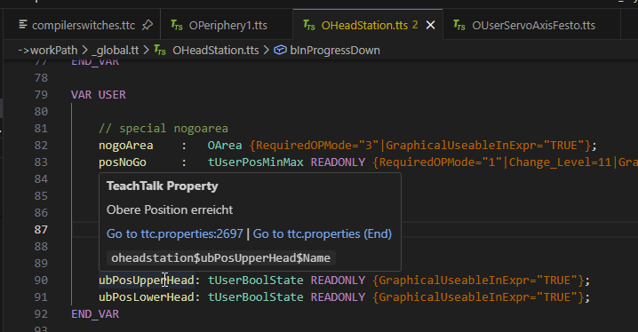Switch to compilerswitches.ttc tab
This screenshot has height=332, width=638.
pos(83,25)
